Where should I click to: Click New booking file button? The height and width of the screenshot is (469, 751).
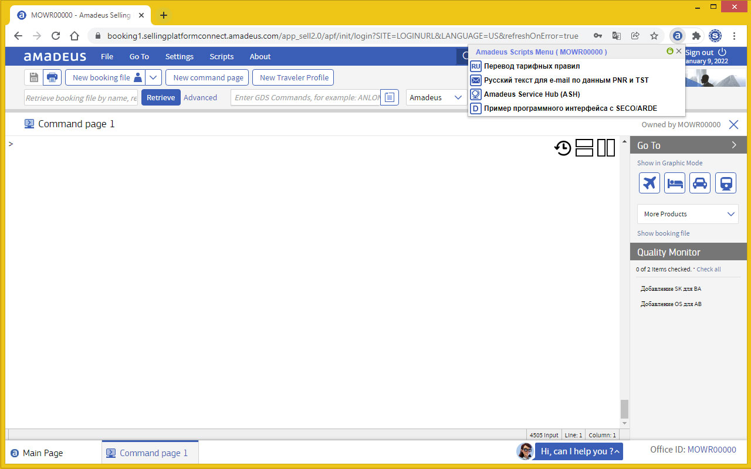click(x=105, y=77)
